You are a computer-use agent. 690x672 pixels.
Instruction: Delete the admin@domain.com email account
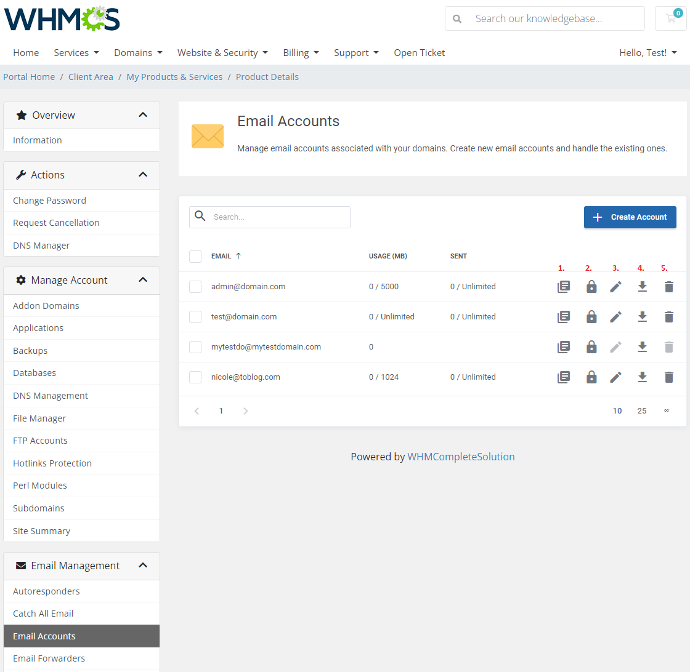coord(668,286)
